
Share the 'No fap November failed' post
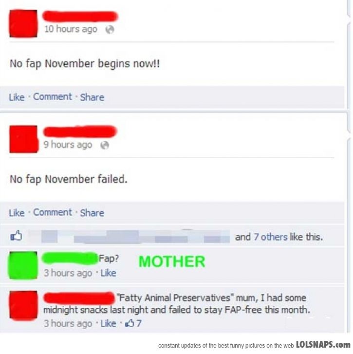pyautogui.click(x=92, y=213)
